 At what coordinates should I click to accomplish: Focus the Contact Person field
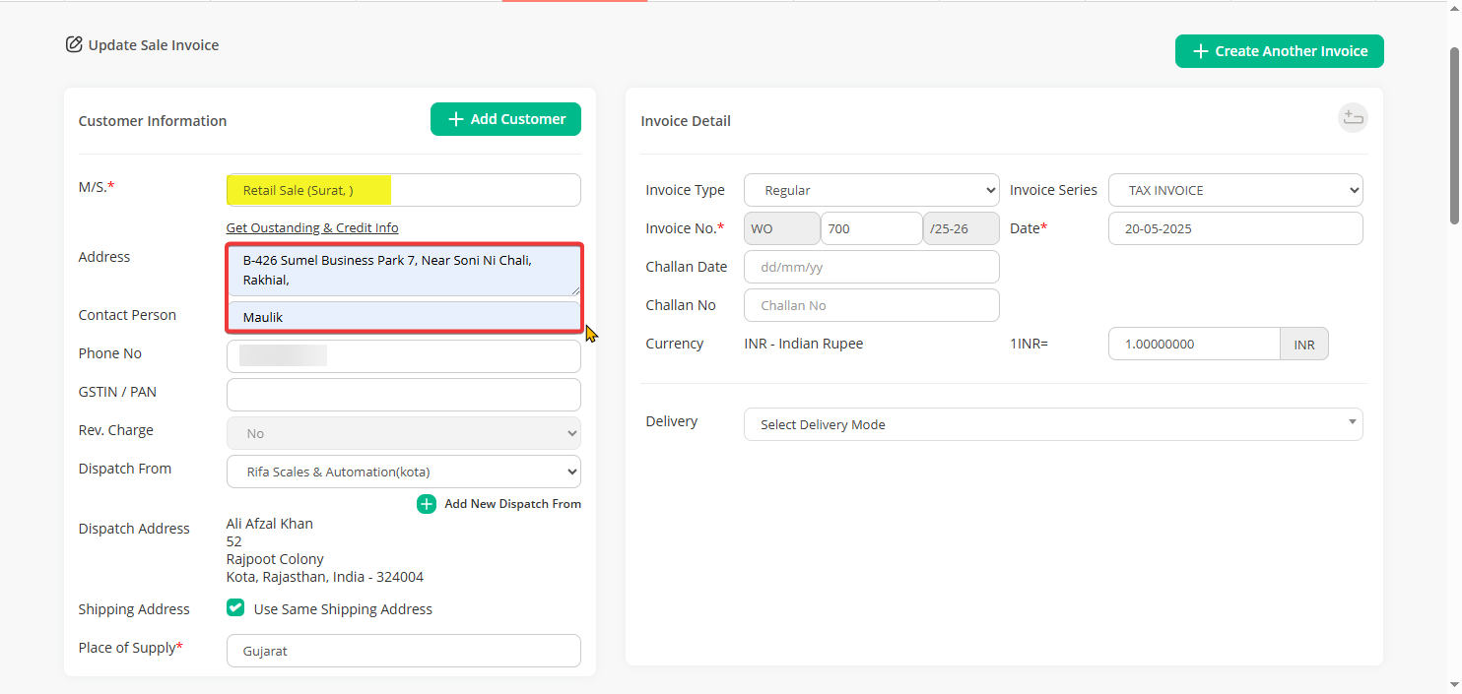pos(403,317)
